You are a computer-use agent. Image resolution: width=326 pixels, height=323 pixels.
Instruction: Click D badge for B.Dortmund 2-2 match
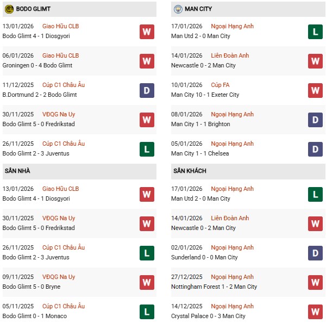(147, 90)
